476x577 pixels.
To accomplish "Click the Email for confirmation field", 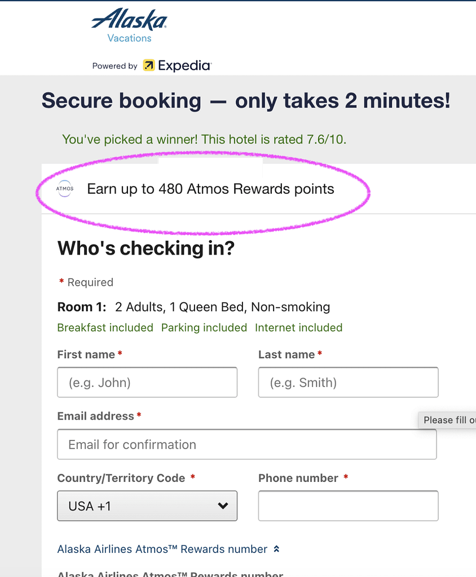I will (246, 444).
